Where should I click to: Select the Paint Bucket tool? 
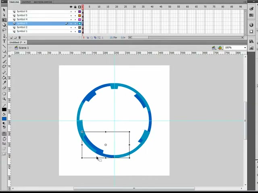4,78
